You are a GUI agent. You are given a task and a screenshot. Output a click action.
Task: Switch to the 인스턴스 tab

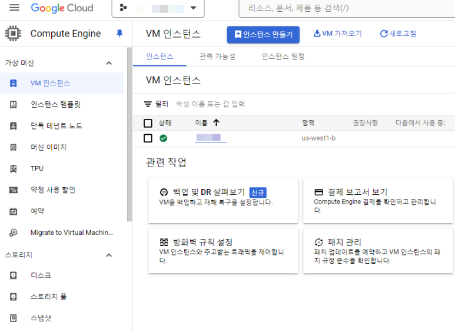(x=160, y=57)
